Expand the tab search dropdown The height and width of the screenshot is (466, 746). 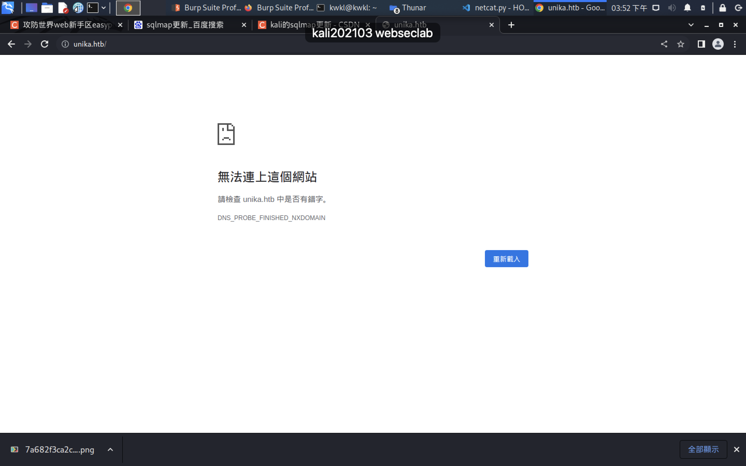[x=691, y=25]
